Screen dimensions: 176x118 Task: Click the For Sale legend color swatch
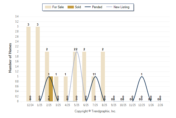click(x=47, y=7)
